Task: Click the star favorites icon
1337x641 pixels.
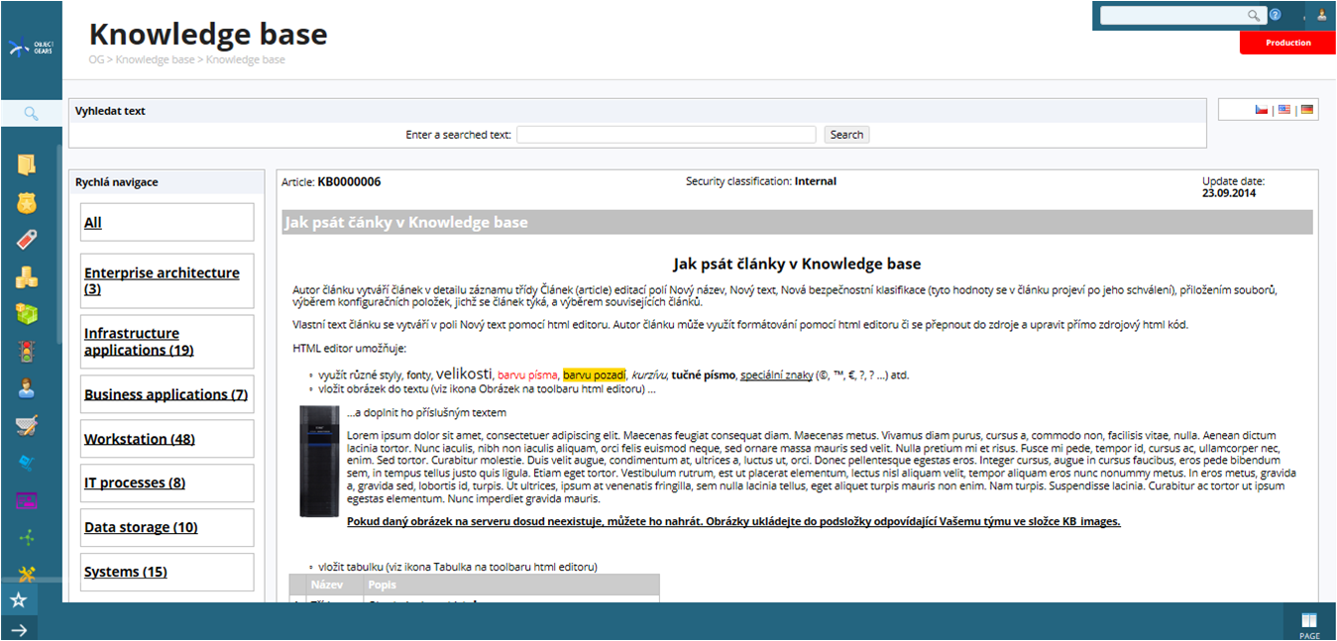Action: click(18, 600)
